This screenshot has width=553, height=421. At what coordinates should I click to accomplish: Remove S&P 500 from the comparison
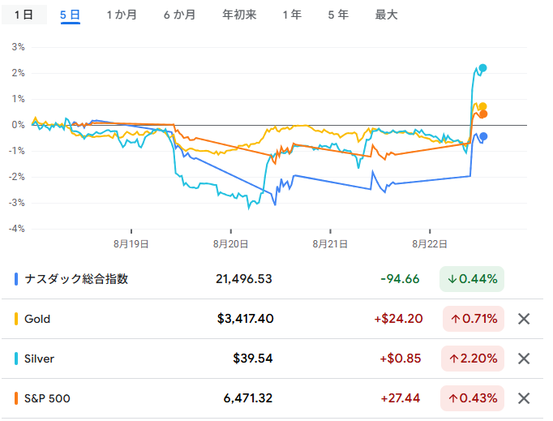coord(524,399)
